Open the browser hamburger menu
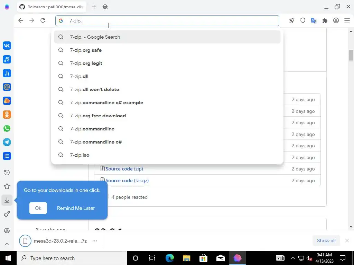The height and width of the screenshot is (265, 354). [x=347, y=20]
